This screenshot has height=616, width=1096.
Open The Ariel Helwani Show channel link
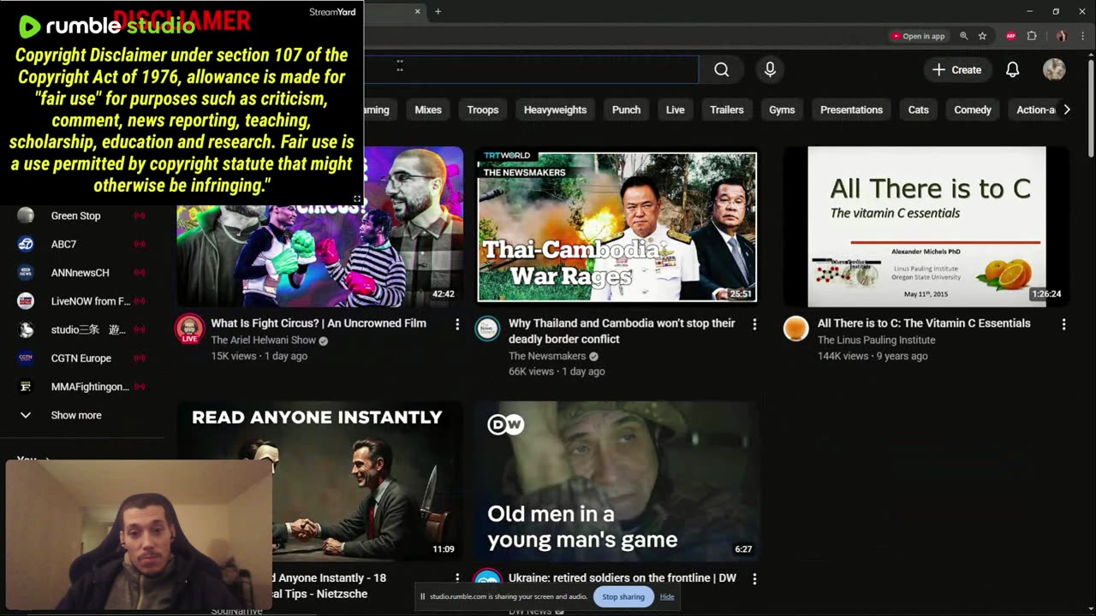pyautogui.click(x=264, y=341)
